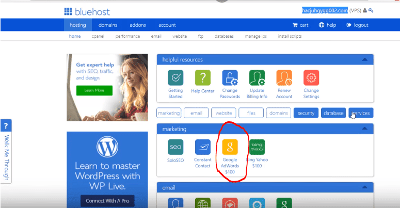Collapse the email panel
The image size is (400, 208).
[365, 187]
